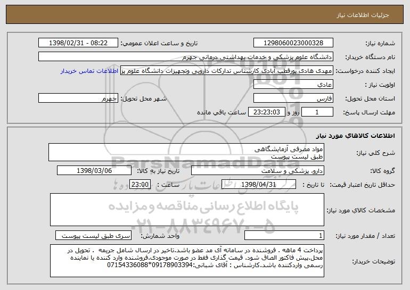The image size is (410, 290).
Task: Click the label گروه کالا
Action: tap(383, 171)
